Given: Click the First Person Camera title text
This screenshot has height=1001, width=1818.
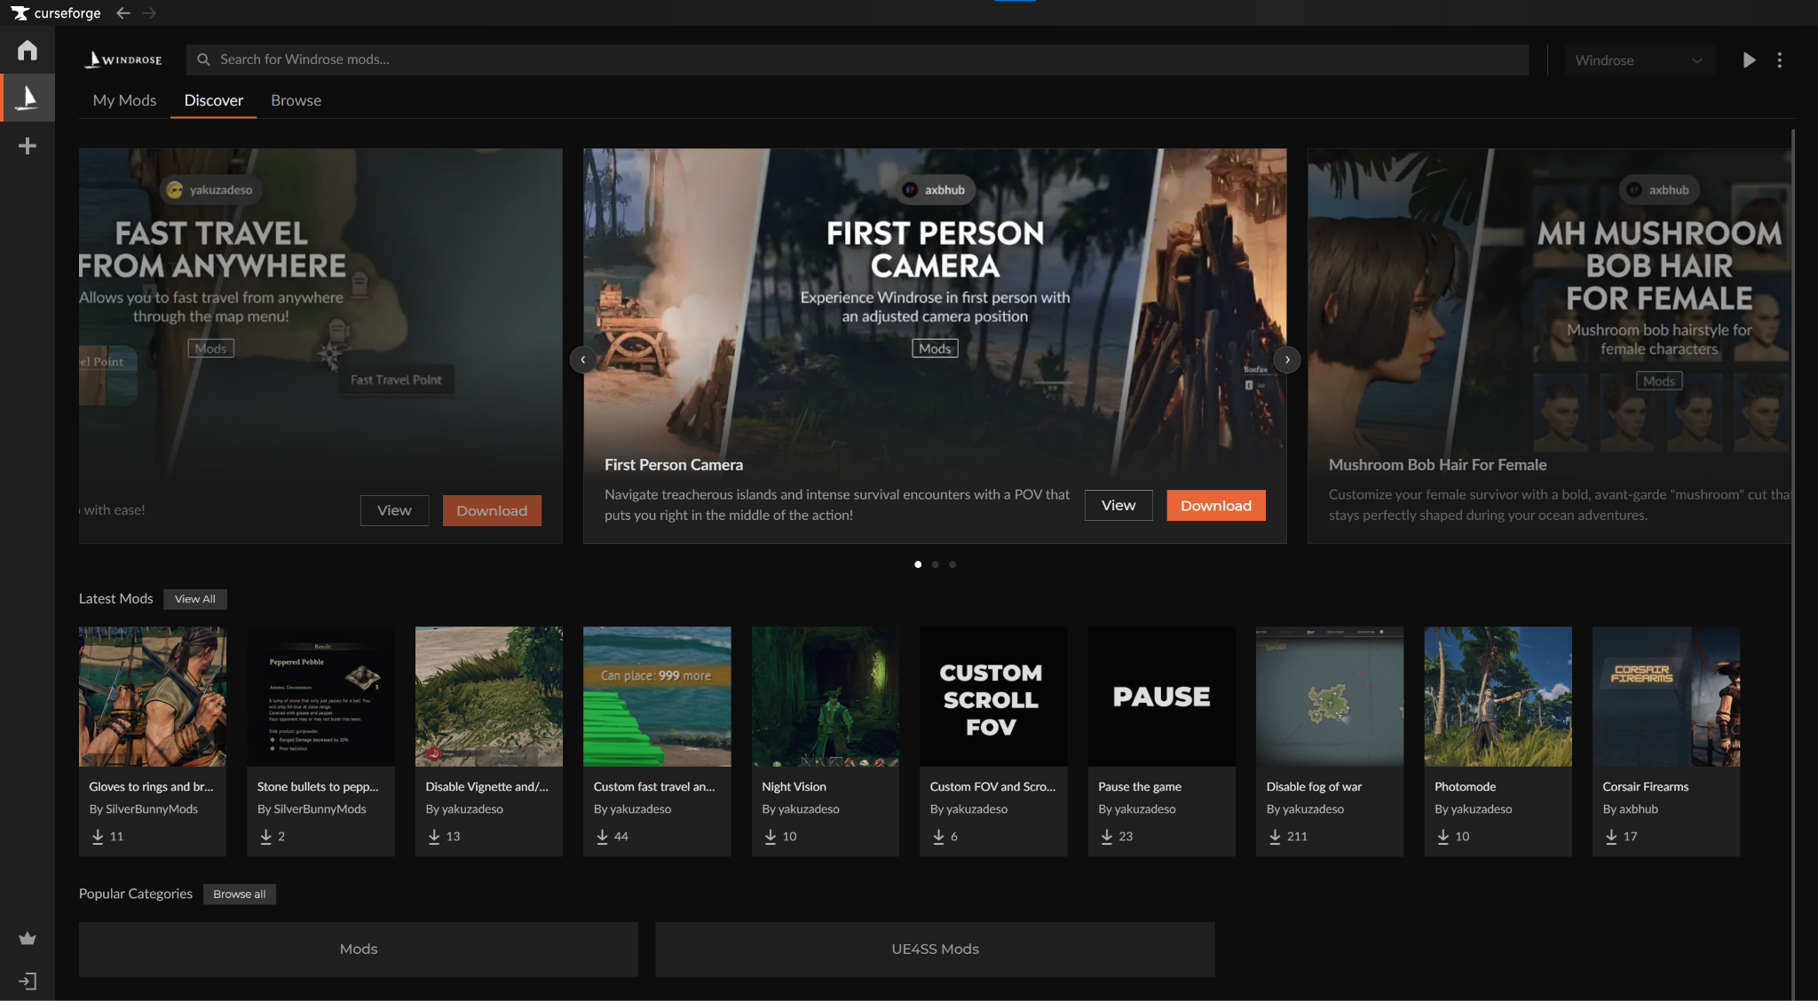Looking at the screenshot, I should [x=674, y=465].
